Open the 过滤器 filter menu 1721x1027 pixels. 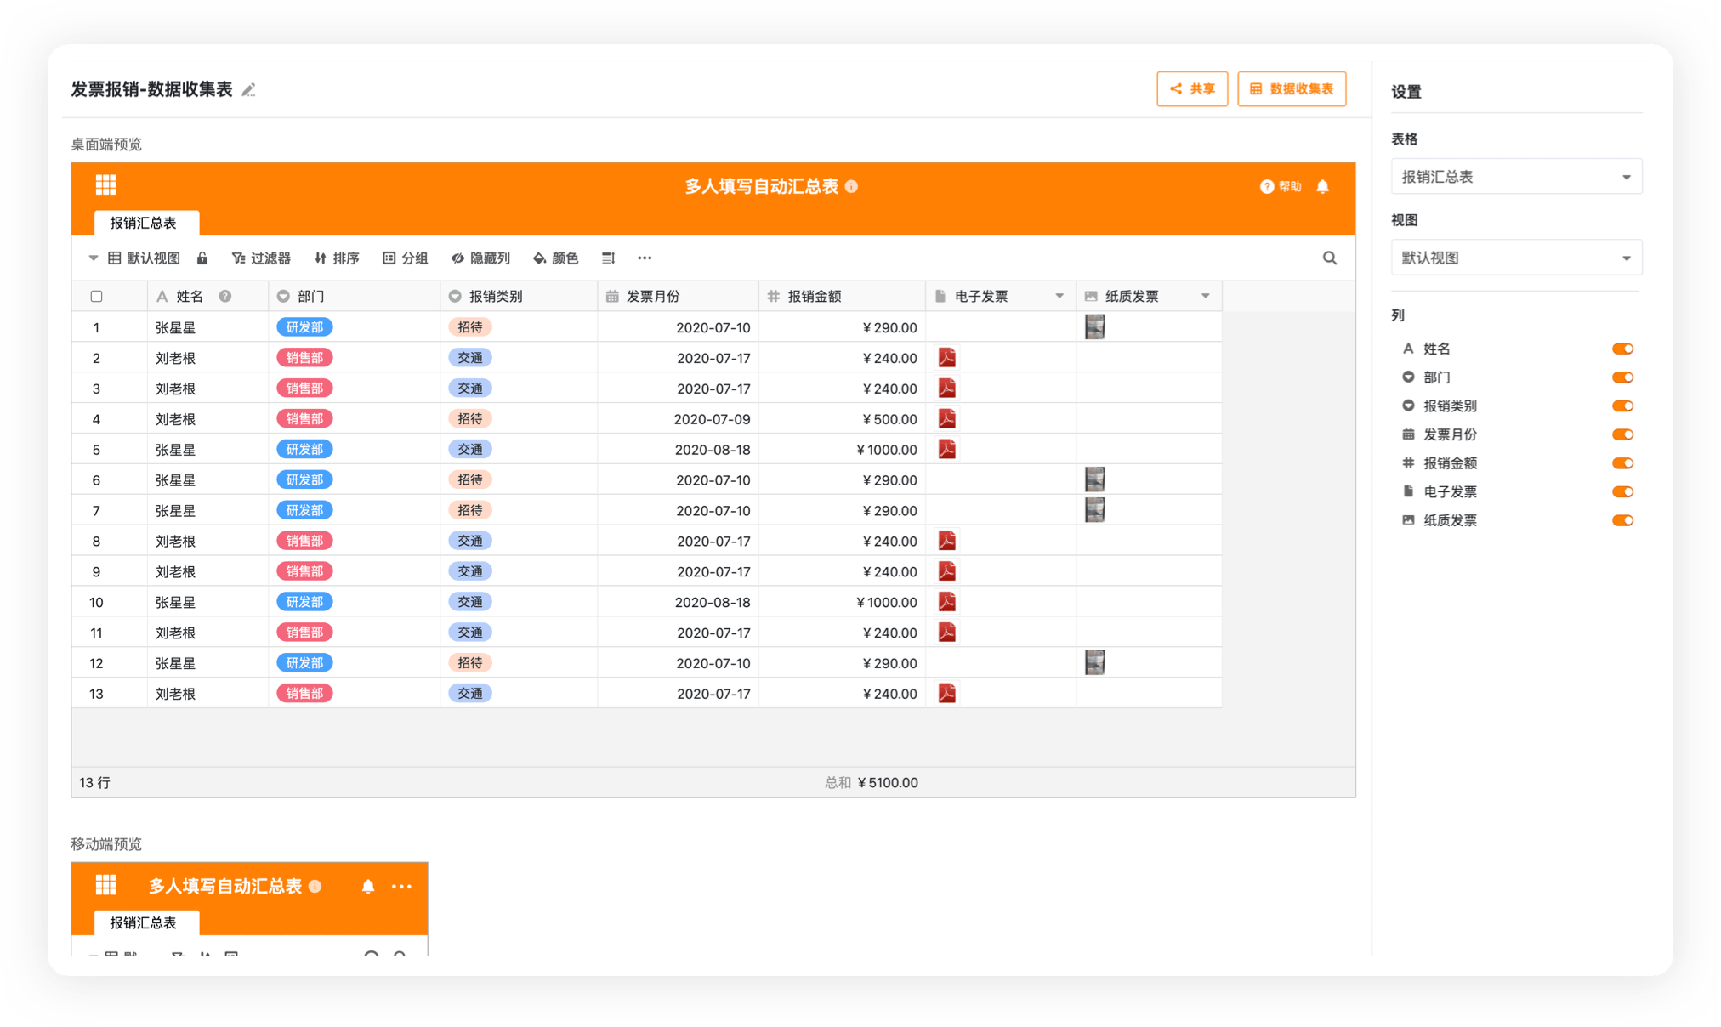pos(261,258)
